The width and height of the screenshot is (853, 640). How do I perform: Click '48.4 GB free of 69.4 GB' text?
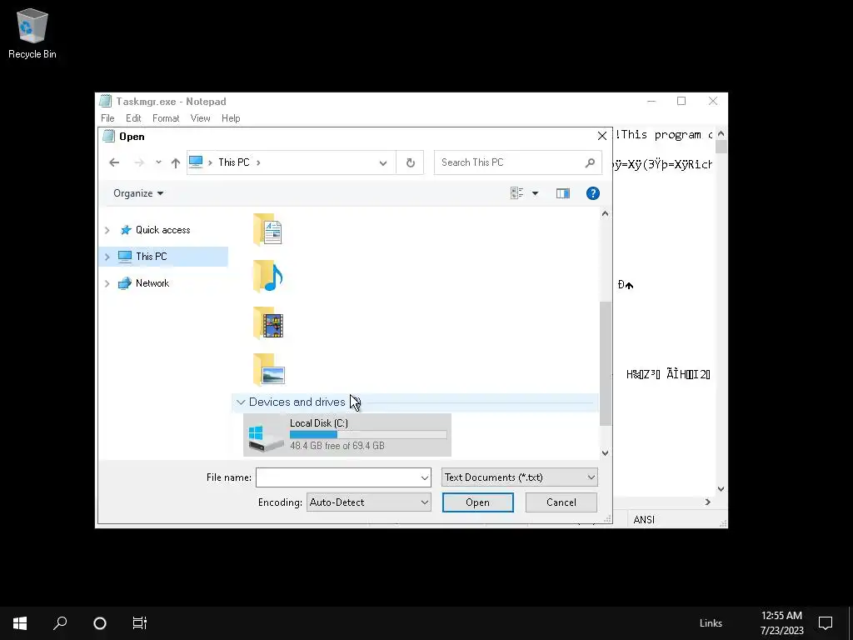click(x=337, y=446)
